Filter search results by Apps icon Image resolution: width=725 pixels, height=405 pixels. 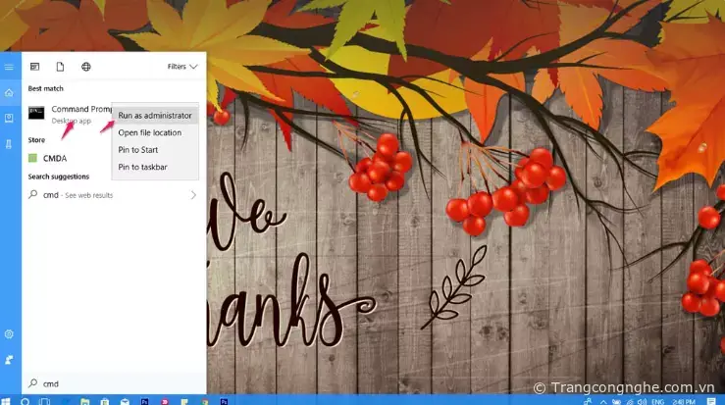34,67
